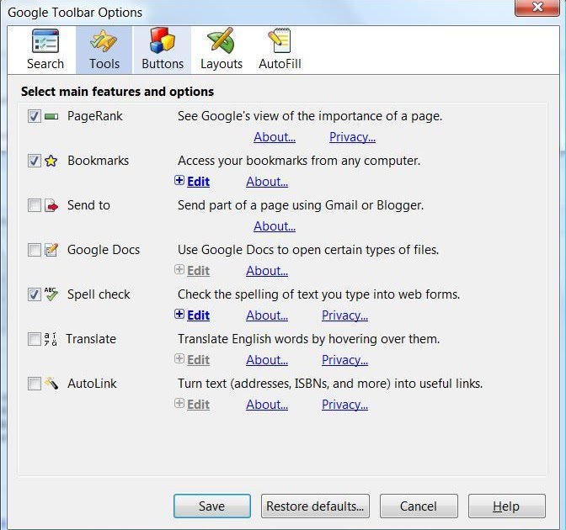
Task: Click text 'Translate English words by hovering over them.'
Action: tap(308, 339)
